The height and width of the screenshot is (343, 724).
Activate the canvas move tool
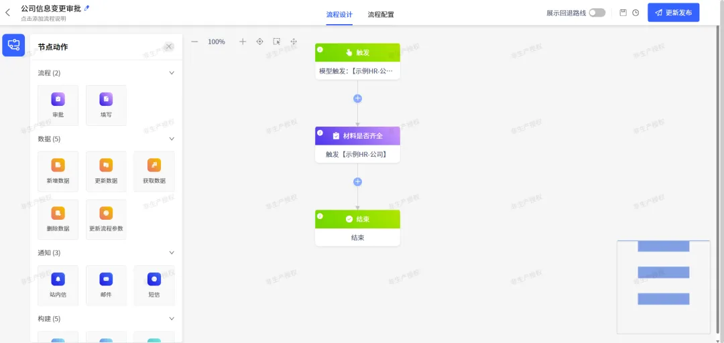pyautogui.click(x=294, y=42)
